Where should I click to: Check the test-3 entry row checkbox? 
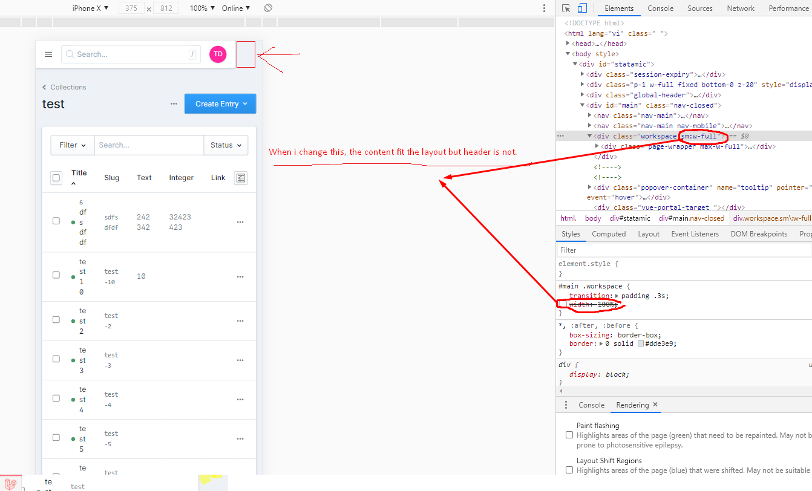(x=56, y=359)
